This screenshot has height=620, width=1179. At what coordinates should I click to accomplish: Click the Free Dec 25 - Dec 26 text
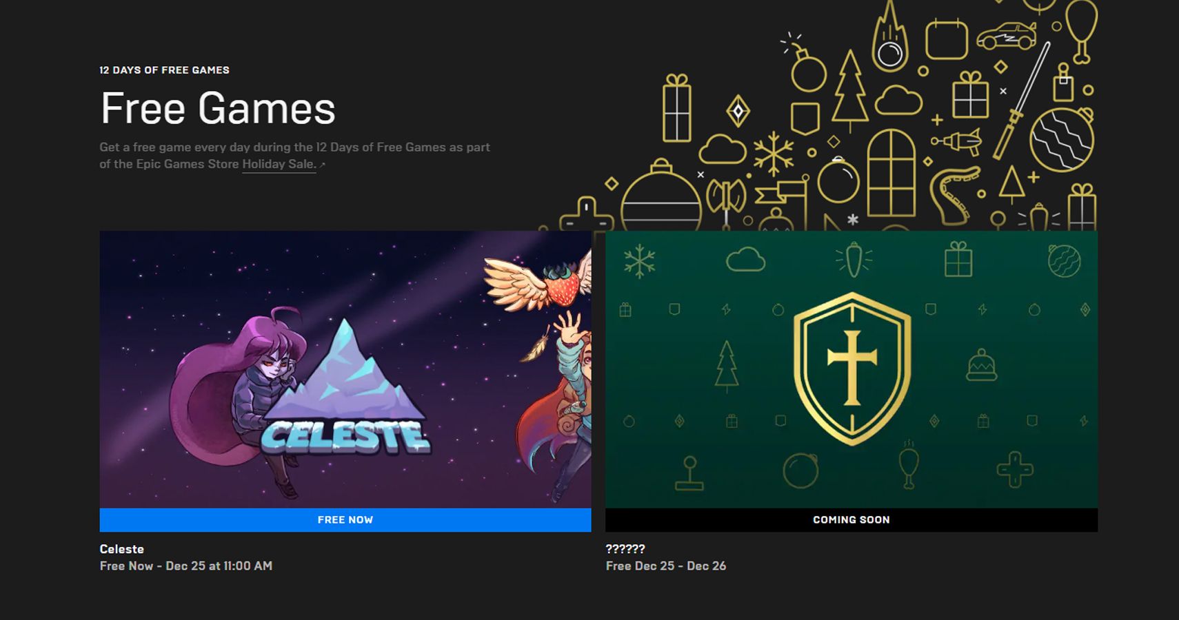click(666, 566)
